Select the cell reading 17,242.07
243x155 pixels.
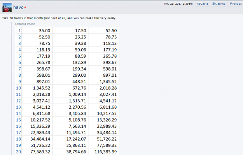70,139
